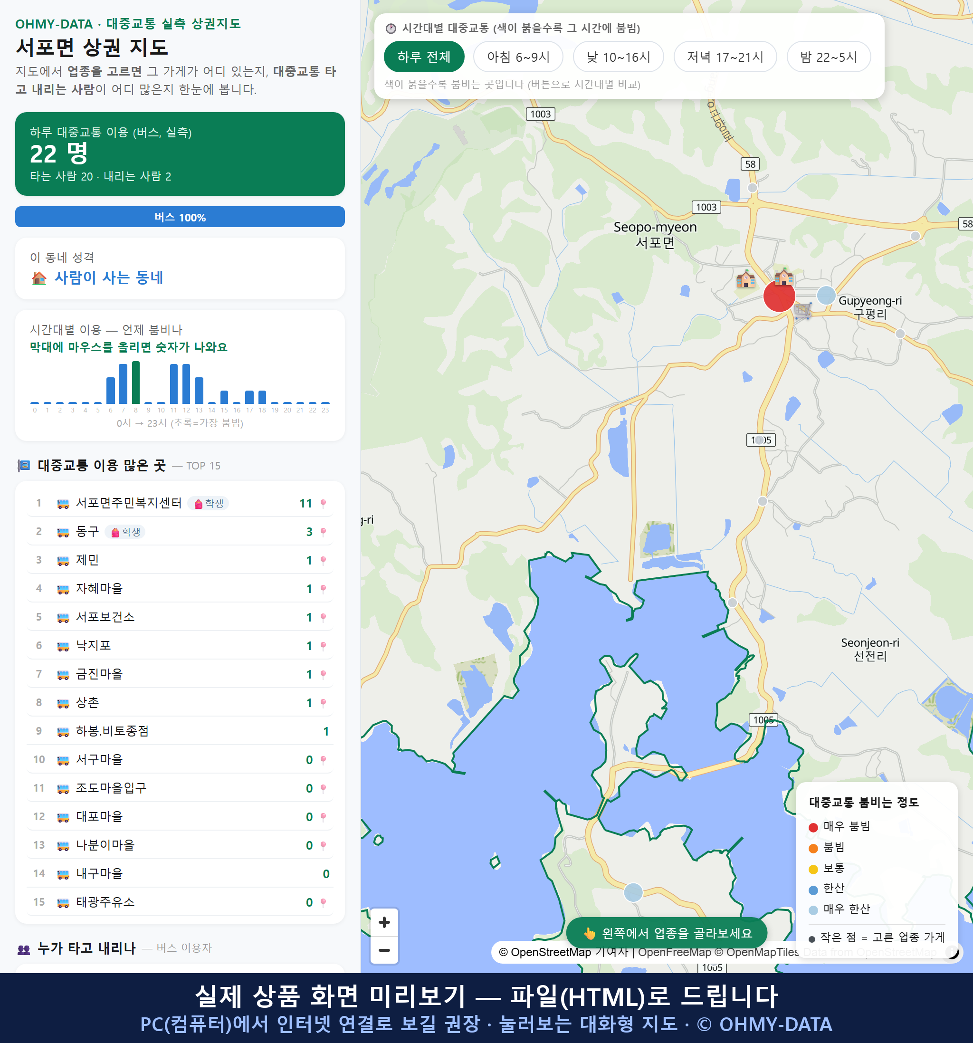
Task: Click the Seopo-myeon 서포면 map label
Action: 655,235
